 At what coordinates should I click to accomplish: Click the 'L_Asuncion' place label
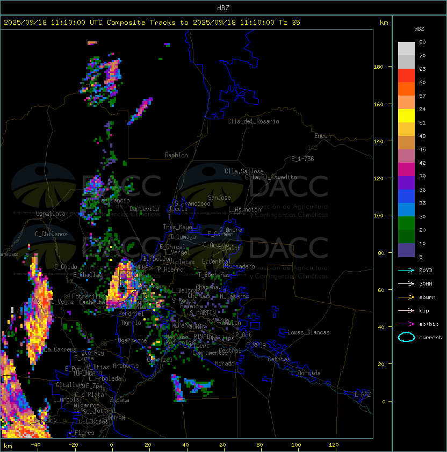click(244, 209)
